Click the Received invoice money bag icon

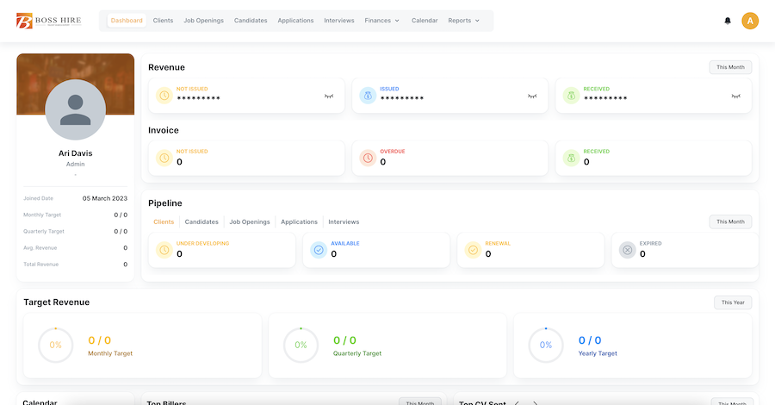click(571, 158)
